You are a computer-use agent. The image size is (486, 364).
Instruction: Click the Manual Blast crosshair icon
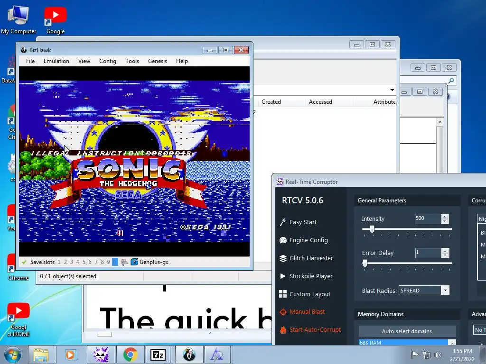pyautogui.click(x=283, y=312)
